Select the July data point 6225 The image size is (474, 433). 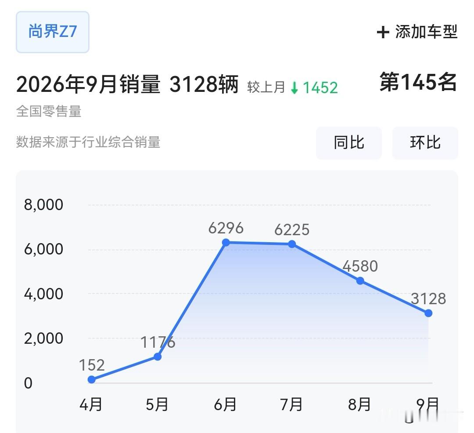(292, 244)
